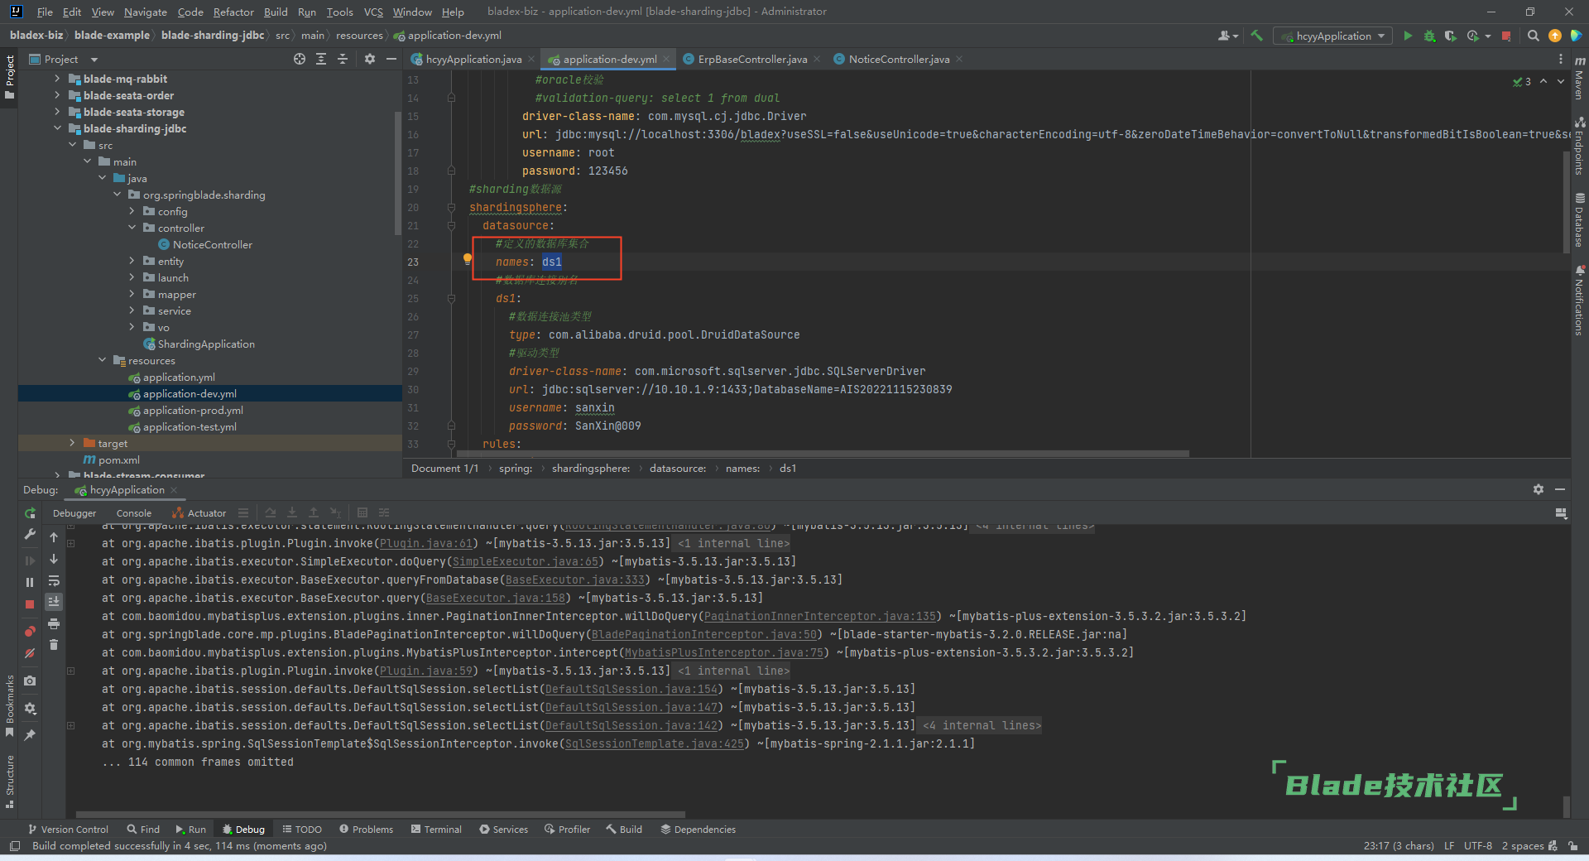Image resolution: width=1589 pixels, height=861 pixels.
Task: Toggle the Bookmarks tool window
Action: tap(10, 706)
